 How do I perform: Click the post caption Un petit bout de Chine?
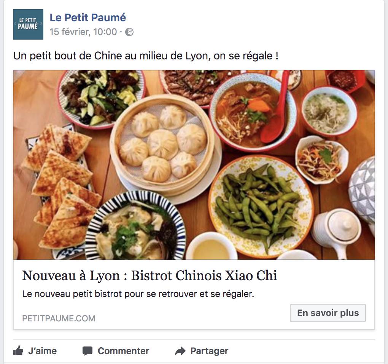[x=146, y=56]
